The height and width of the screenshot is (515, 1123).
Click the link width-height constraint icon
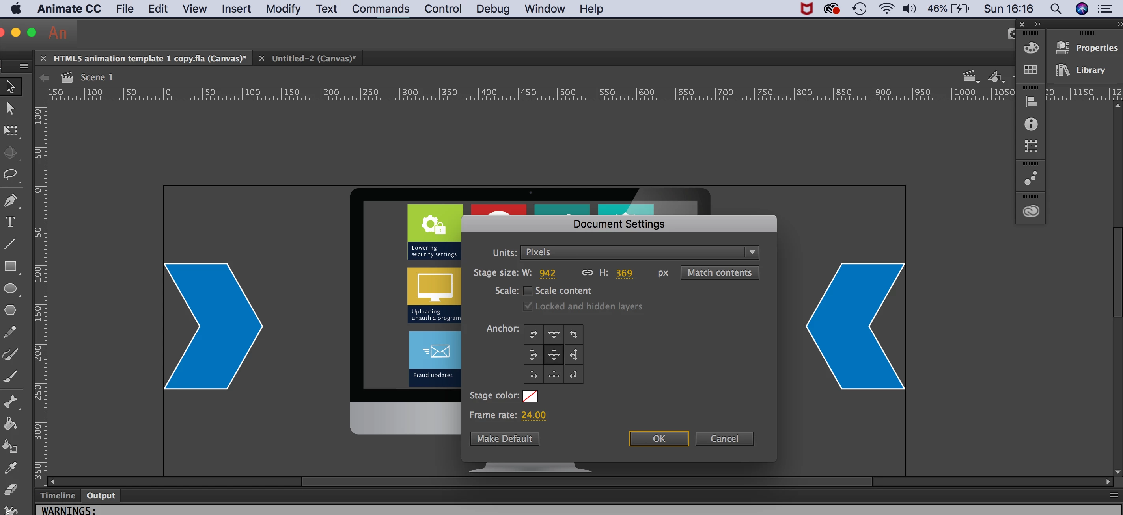pyautogui.click(x=587, y=272)
